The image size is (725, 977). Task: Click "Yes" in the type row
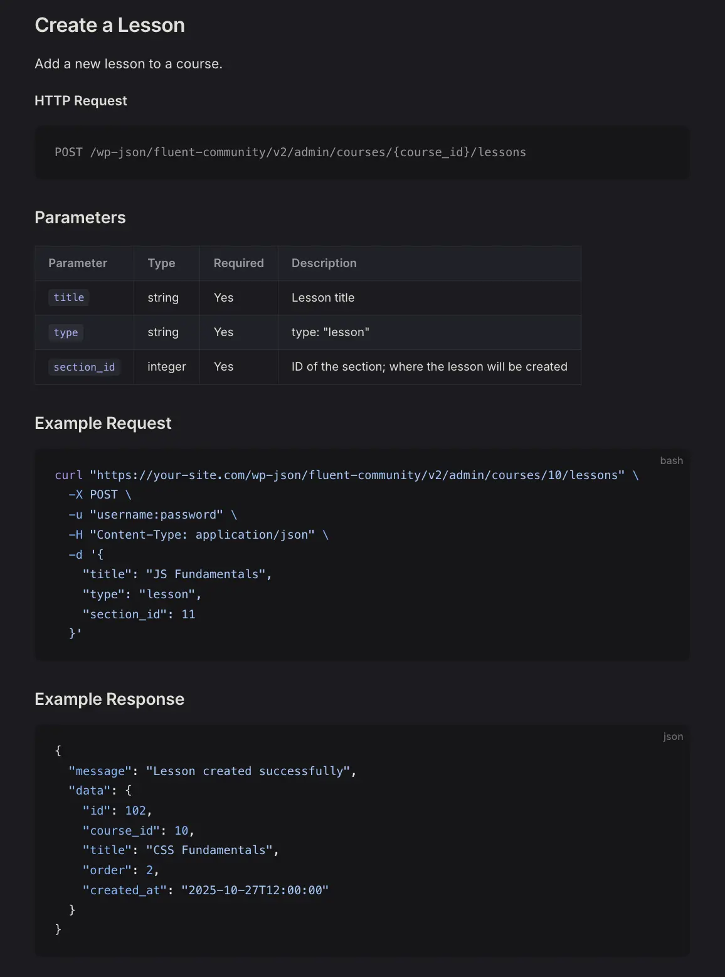coord(223,332)
